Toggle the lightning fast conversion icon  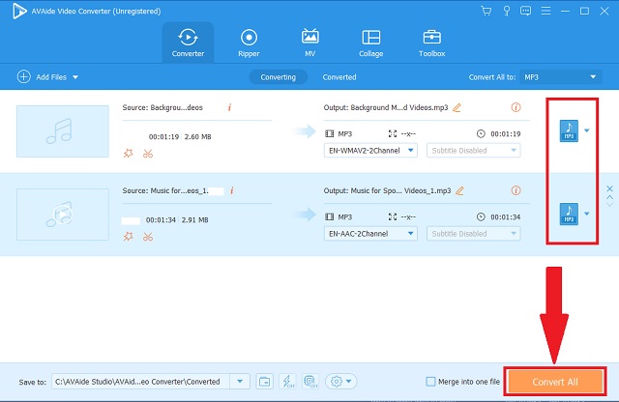287,382
